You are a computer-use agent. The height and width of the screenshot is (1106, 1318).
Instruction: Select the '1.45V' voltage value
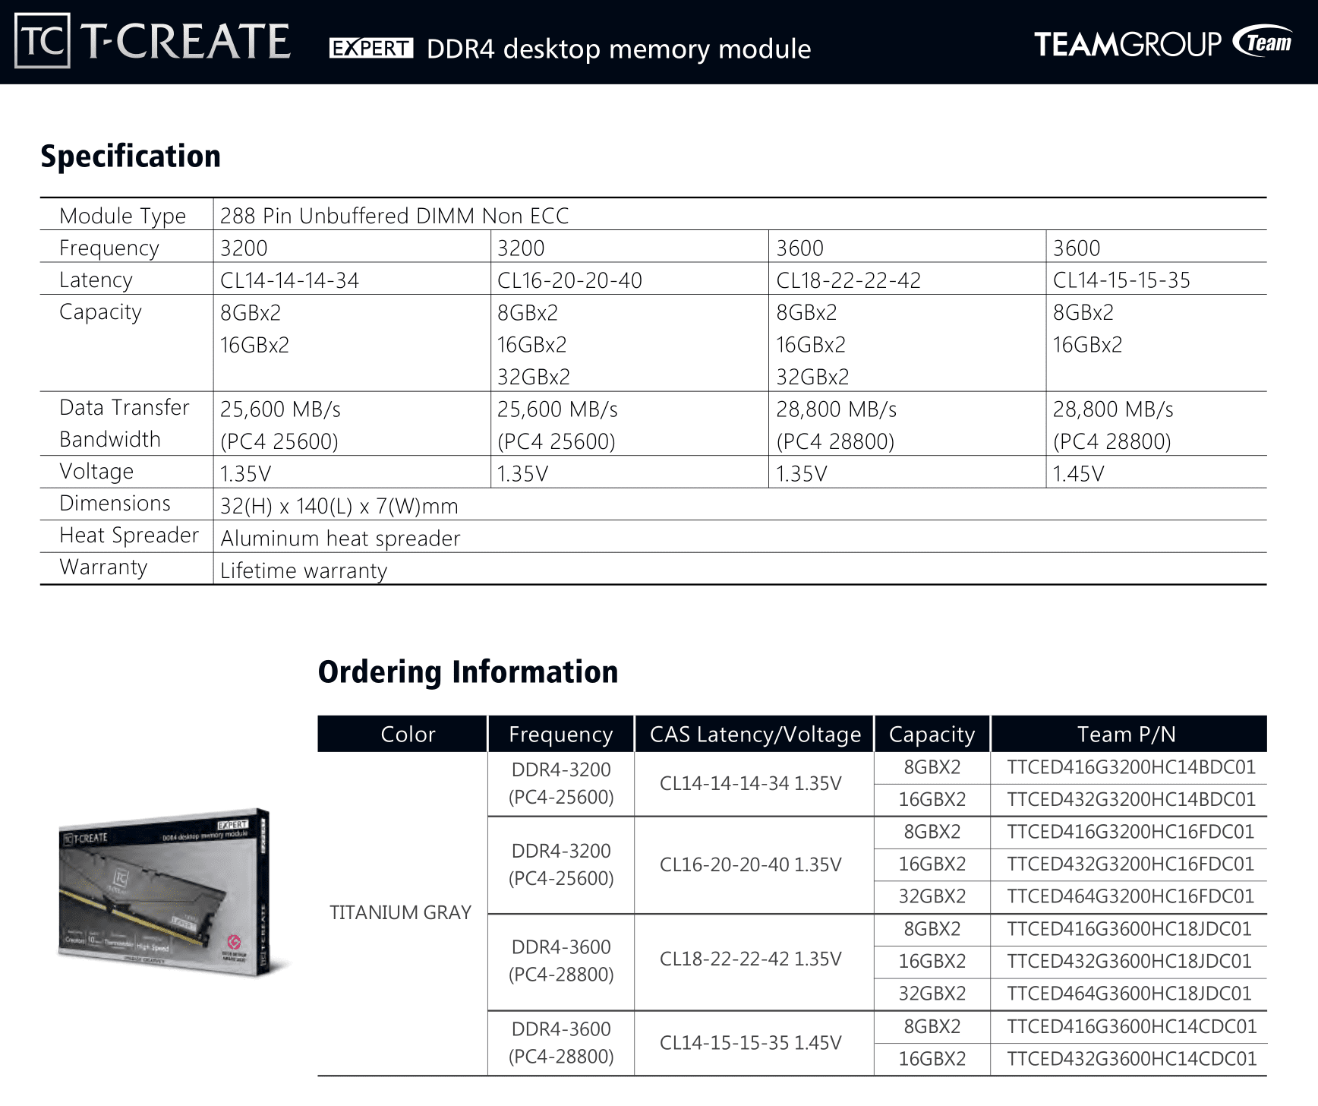pyautogui.click(x=1078, y=474)
